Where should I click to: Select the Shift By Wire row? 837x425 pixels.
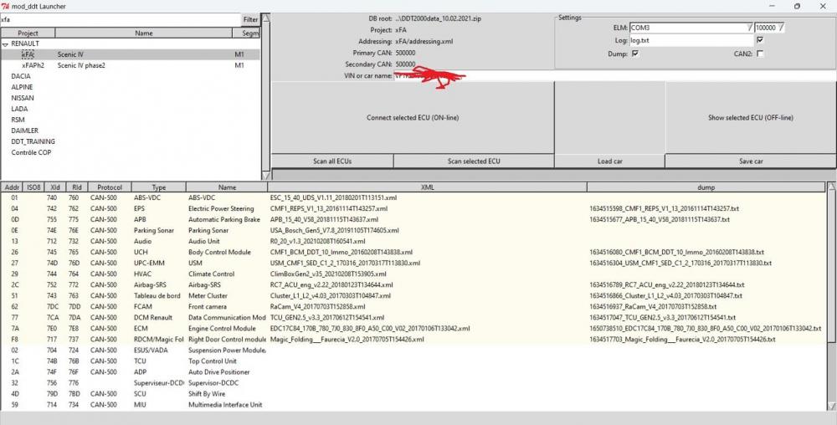[x=413, y=393]
